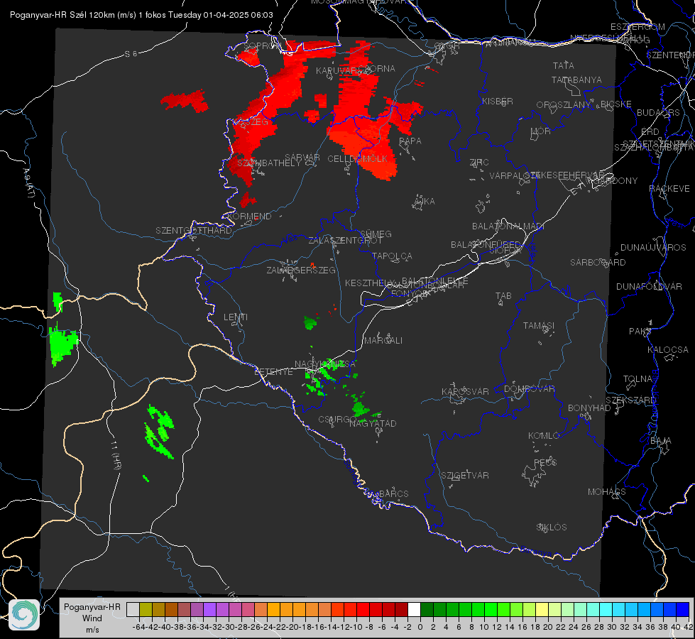The width and height of the screenshot is (695, 639).
Task: Click the cyan swatch right of the 28 label
Action: [606, 609]
